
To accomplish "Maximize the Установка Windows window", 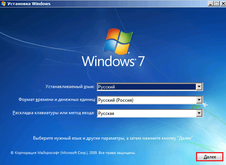I will pyautogui.click(x=217, y=4).
